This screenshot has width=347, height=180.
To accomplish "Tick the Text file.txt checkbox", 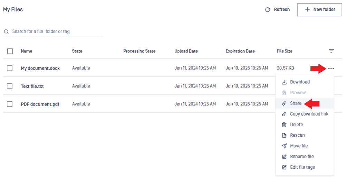I will pos(10,86).
